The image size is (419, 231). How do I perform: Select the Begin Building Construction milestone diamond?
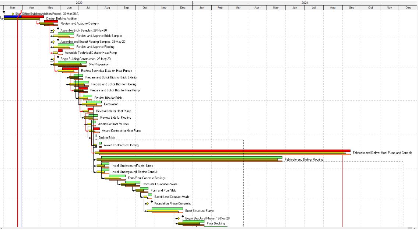pos(53,59)
